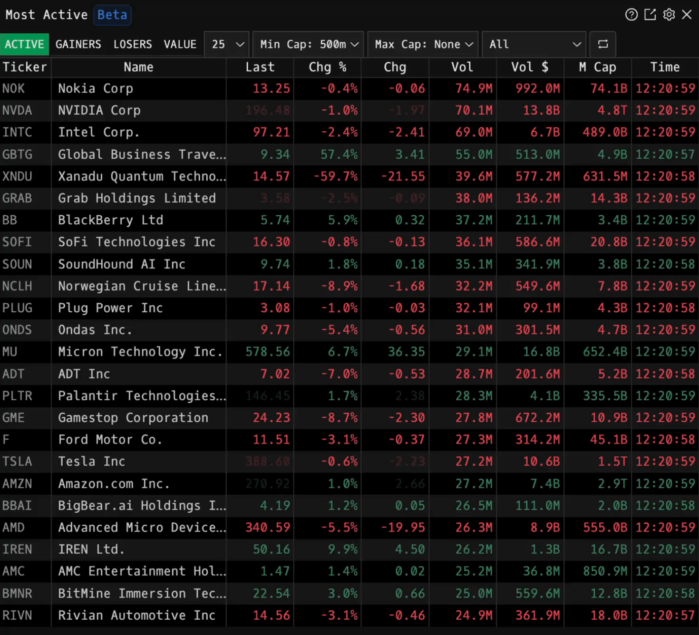The width and height of the screenshot is (699, 635).
Task: Sort by the M Cap column header
Action: coord(597,67)
